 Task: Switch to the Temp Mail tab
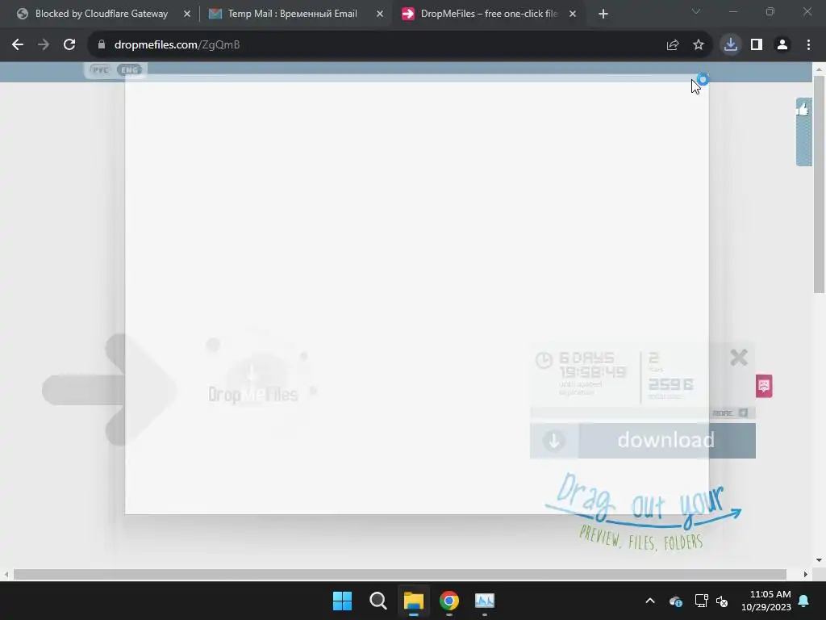[x=292, y=14]
